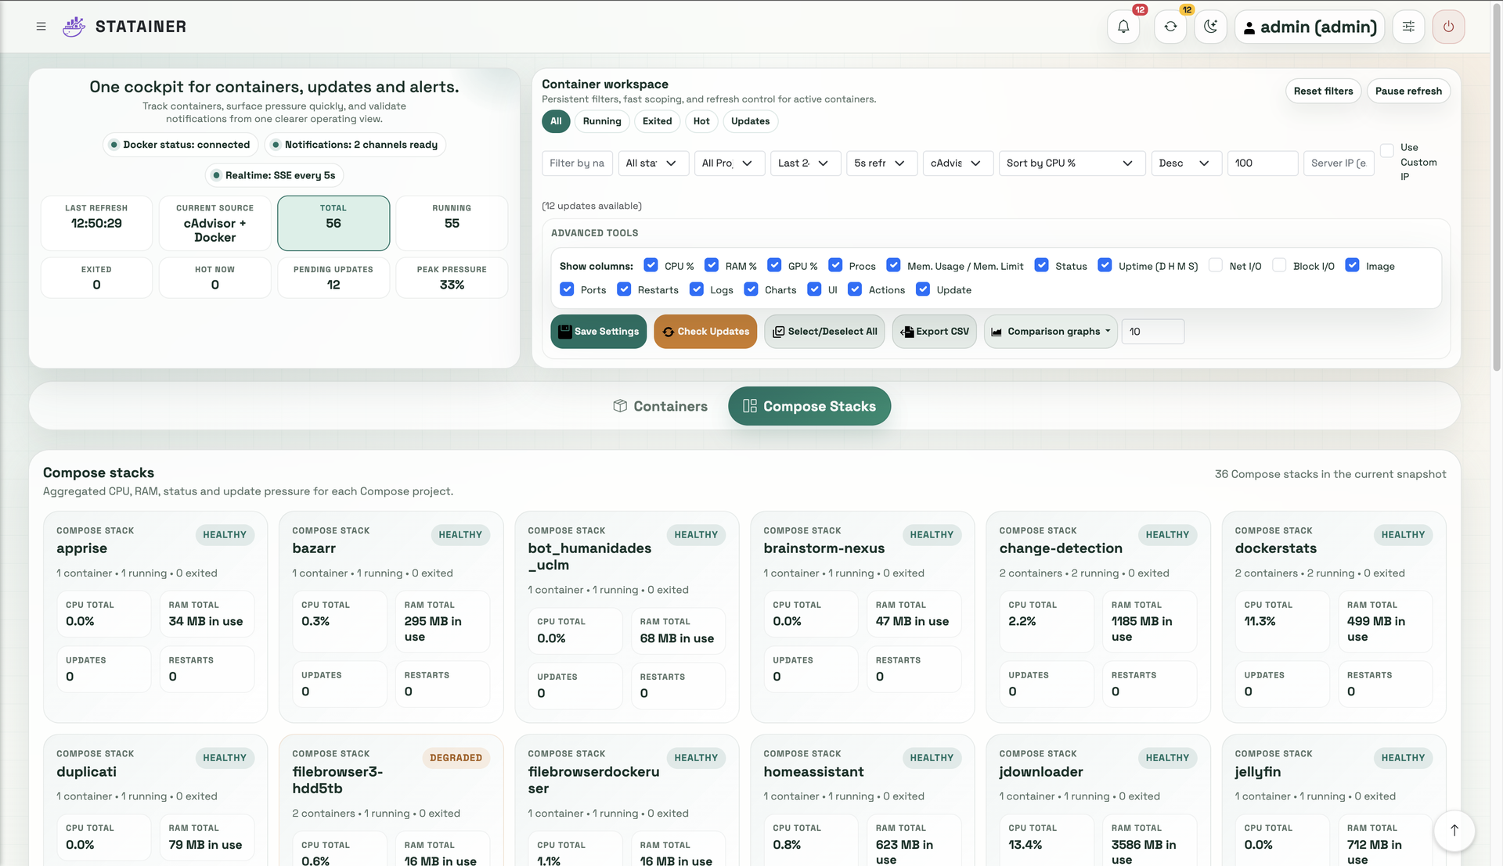Select the Exited filter pill
Viewport: 1503px width, 866px height.
[x=658, y=121]
